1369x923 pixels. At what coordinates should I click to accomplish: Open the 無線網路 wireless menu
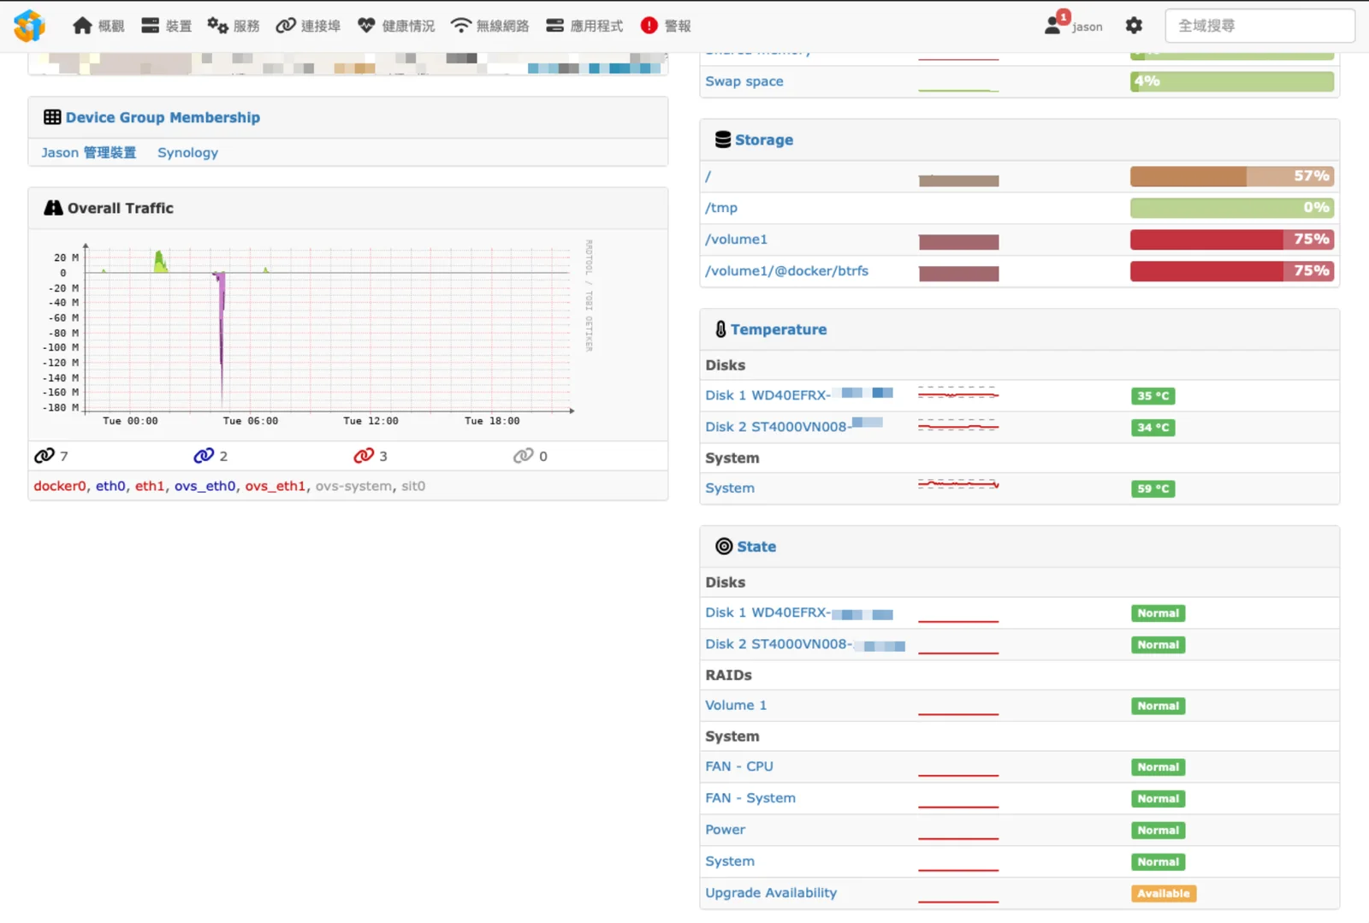pos(490,26)
